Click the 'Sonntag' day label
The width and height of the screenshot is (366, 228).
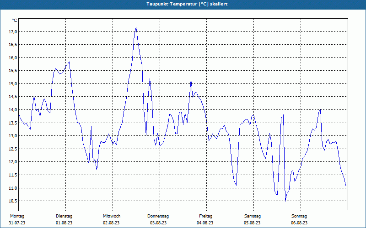(x=299, y=216)
